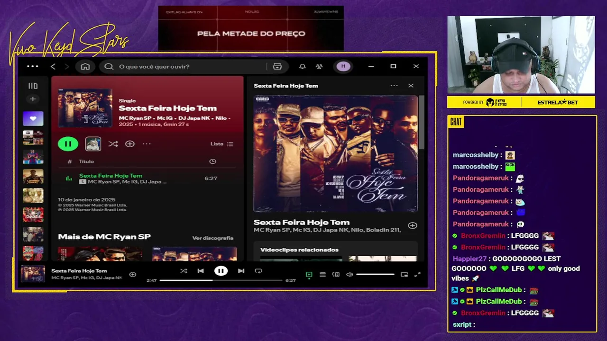Seek using the song progress bar
This screenshot has height=341, width=607.
point(221,280)
